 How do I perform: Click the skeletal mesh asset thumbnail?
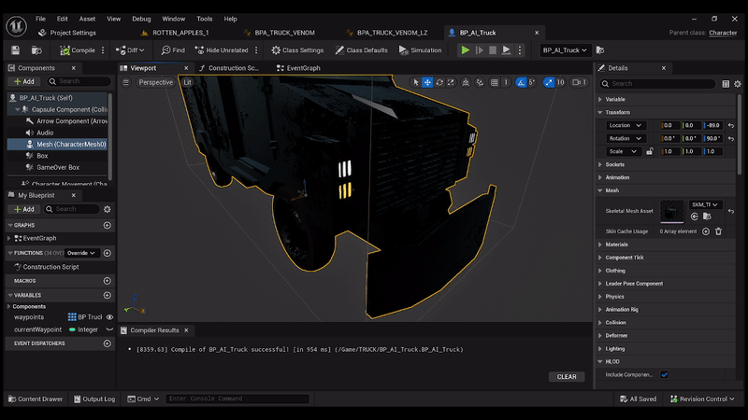[672, 211]
